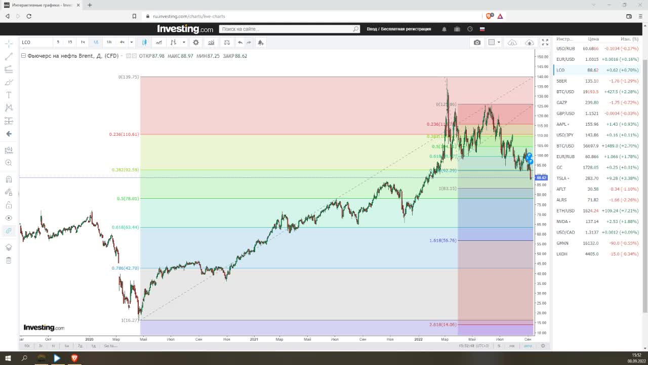Open the compare symbols scales icon
This screenshot has height=365, width=648.
(227, 43)
